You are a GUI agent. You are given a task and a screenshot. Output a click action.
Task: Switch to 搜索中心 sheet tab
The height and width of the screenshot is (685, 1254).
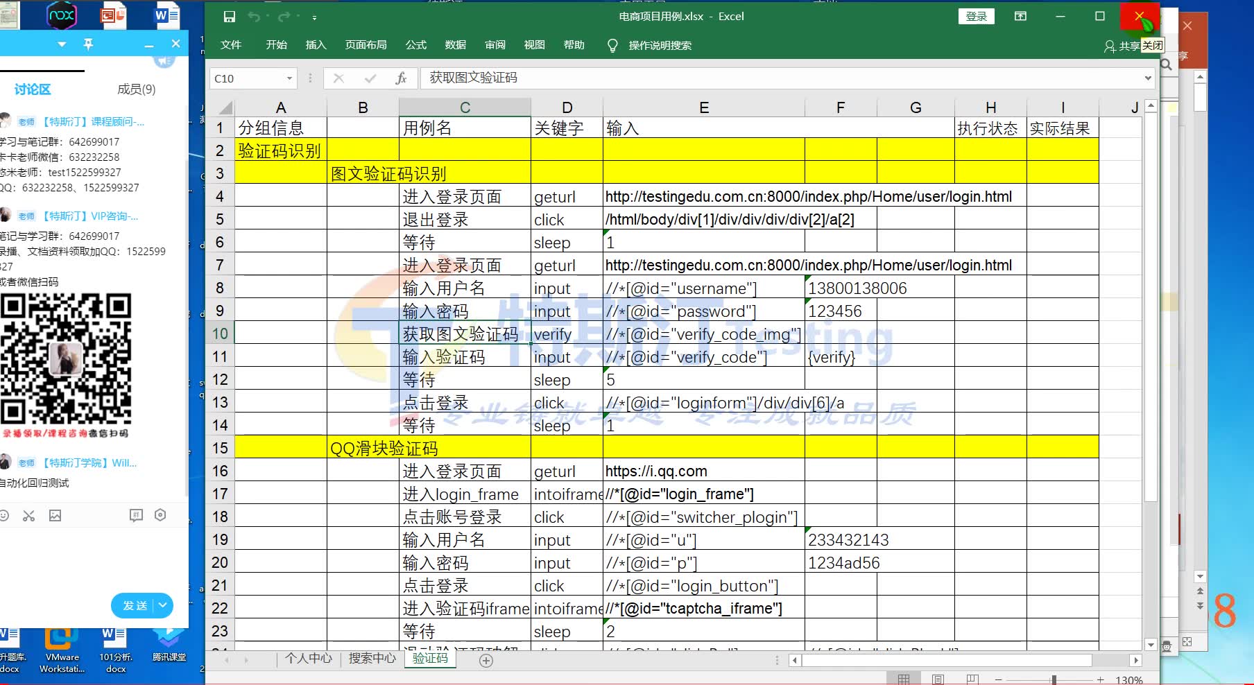point(372,658)
